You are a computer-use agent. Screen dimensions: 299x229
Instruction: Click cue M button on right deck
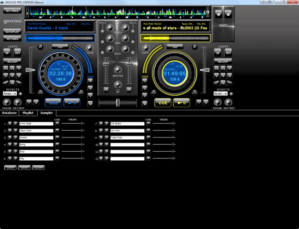click(x=145, y=104)
